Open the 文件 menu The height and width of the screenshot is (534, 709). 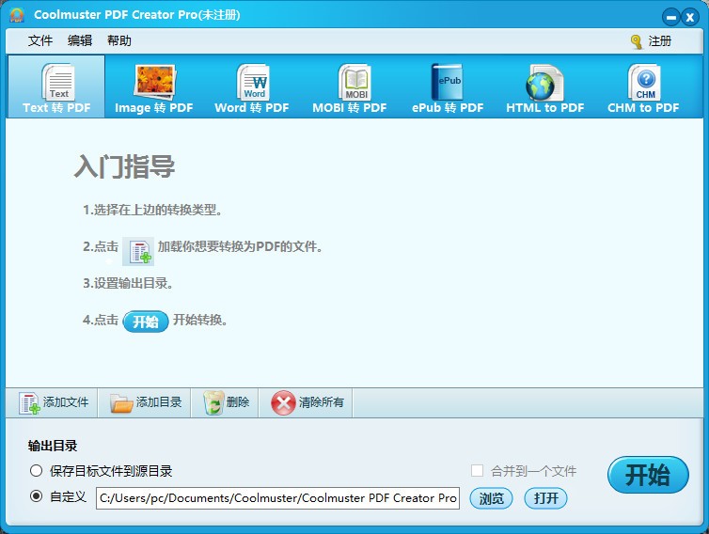tap(40, 40)
